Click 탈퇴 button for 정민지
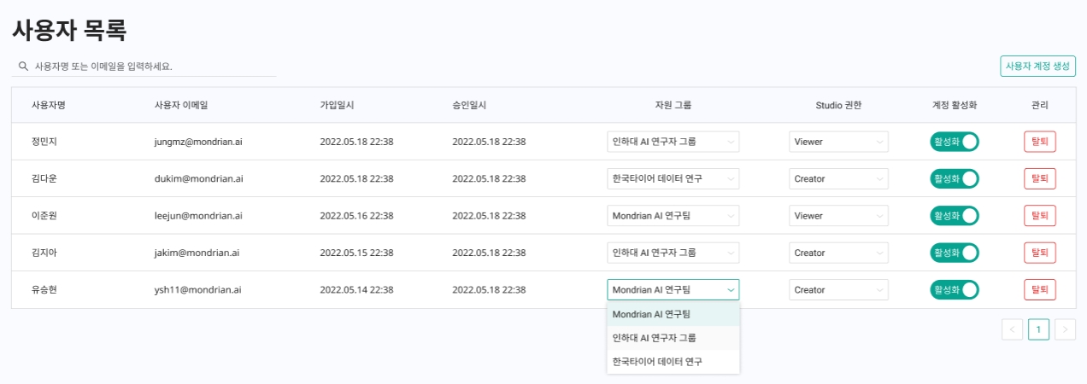Image resolution: width=1087 pixels, height=384 pixels. (1039, 142)
